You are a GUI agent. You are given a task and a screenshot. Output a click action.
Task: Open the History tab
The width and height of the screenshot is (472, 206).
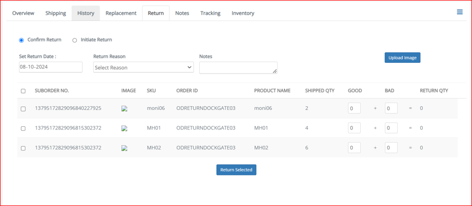(x=86, y=13)
